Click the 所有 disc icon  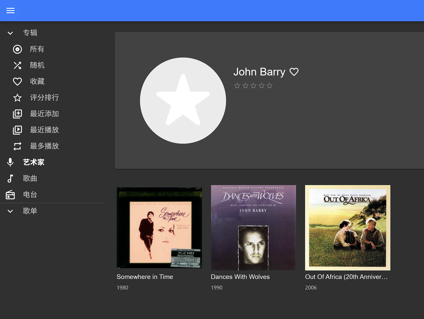pos(17,49)
